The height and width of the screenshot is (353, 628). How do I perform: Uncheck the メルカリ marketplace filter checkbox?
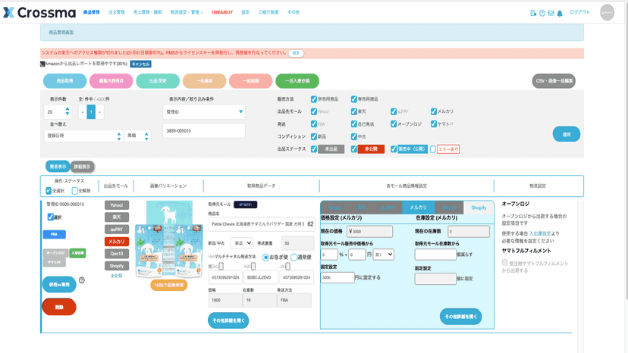click(434, 111)
